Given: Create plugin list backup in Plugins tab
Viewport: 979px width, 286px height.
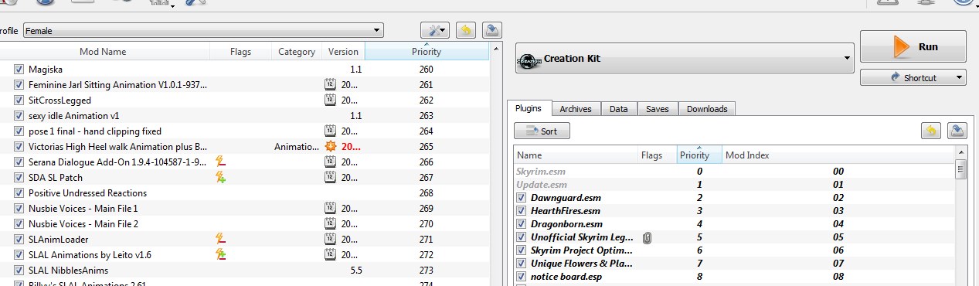Looking at the screenshot, I should click(x=957, y=131).
